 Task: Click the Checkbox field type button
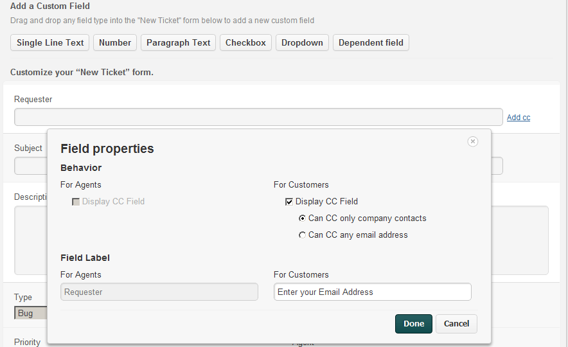(245, 42)
